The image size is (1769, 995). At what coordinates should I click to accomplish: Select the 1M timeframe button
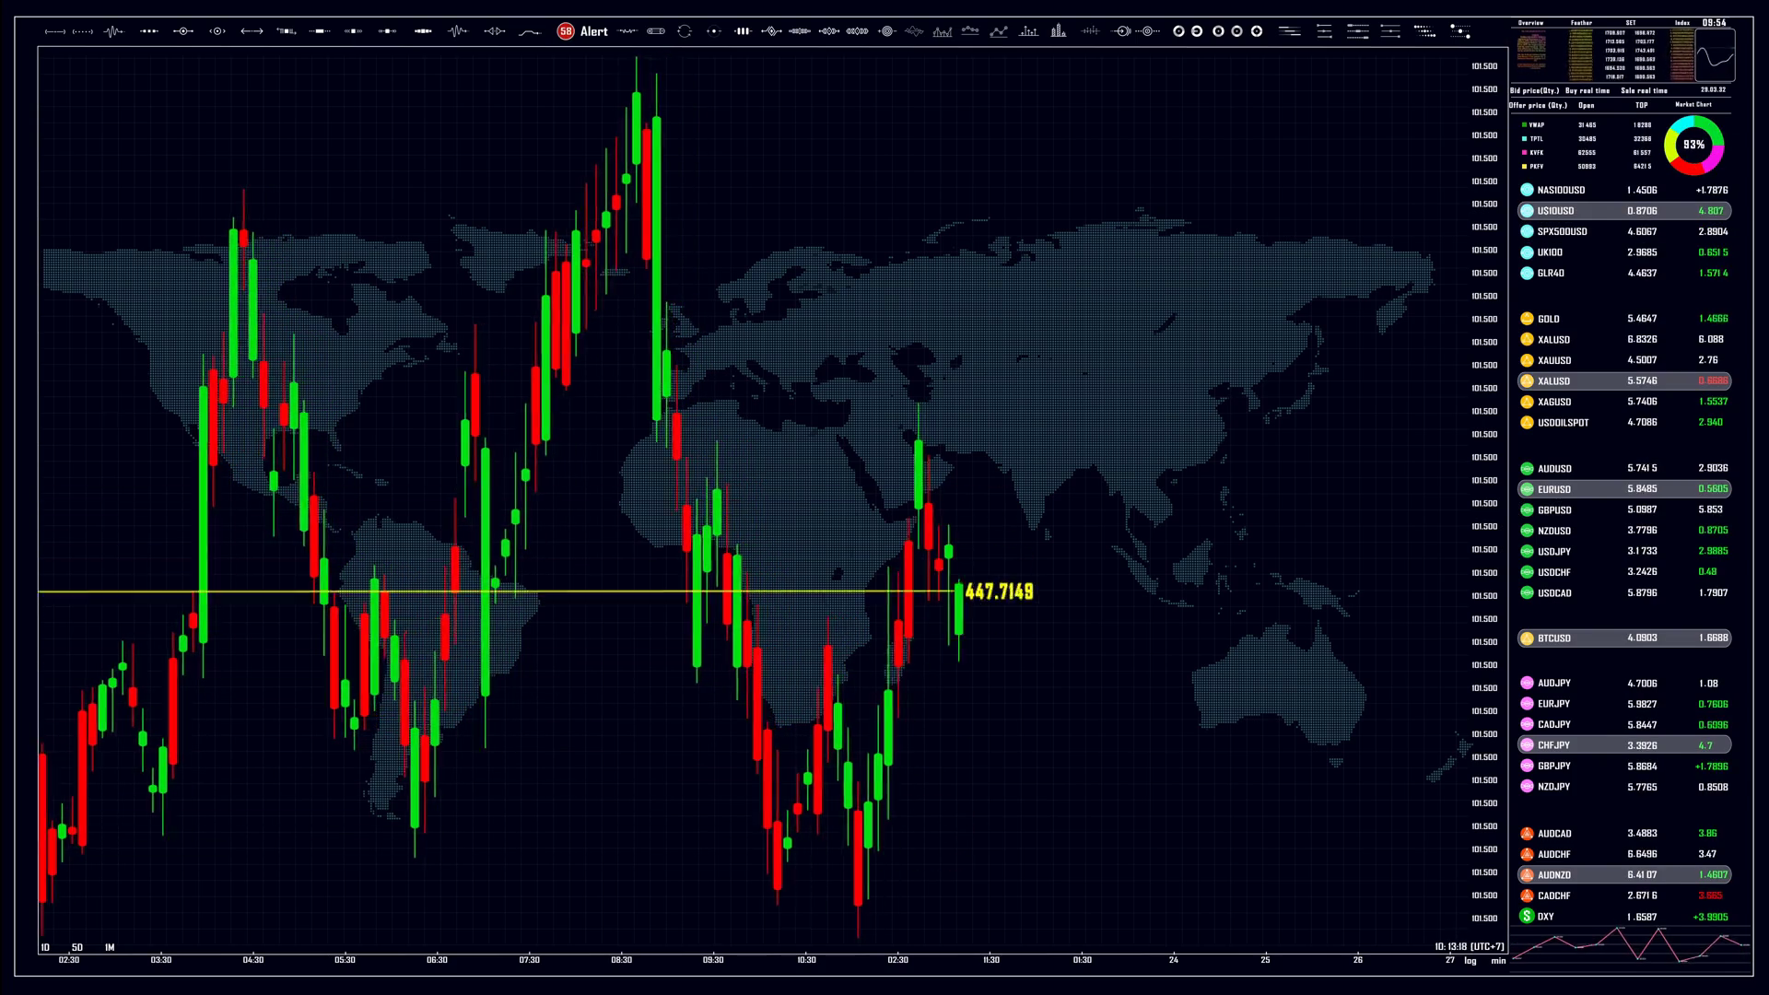(x=110, y=947)
